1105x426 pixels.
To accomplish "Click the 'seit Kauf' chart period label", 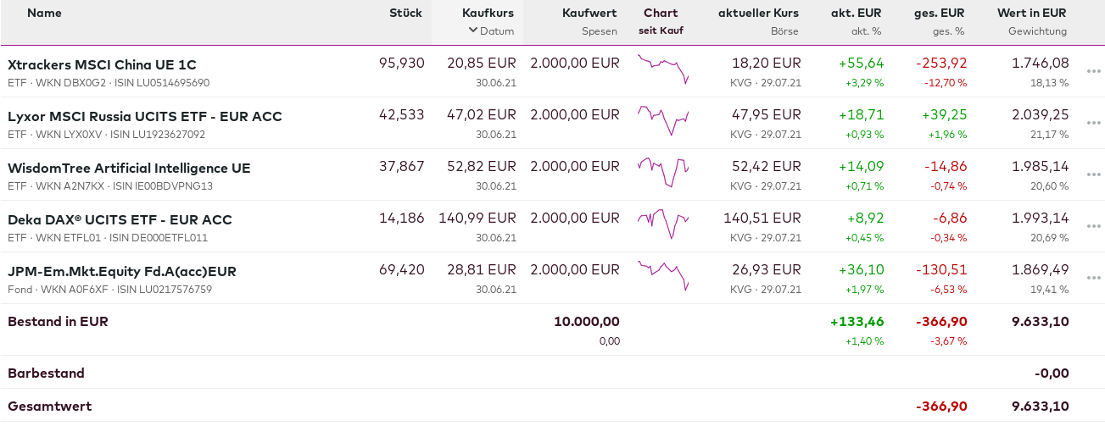I will point(661,30).
